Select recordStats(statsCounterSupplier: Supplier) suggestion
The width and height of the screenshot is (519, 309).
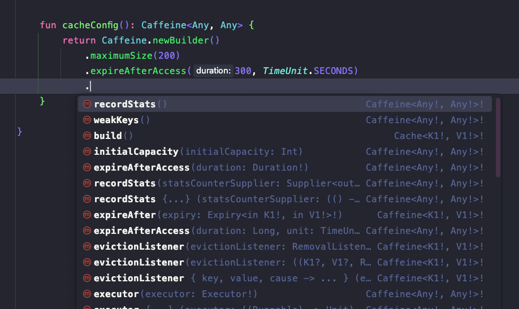(284, 184)
